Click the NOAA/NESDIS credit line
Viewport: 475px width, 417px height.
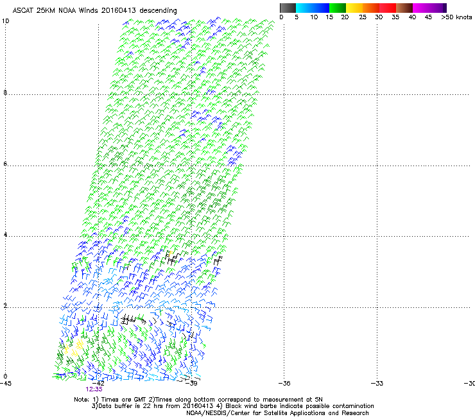click(x=277, y=413)
